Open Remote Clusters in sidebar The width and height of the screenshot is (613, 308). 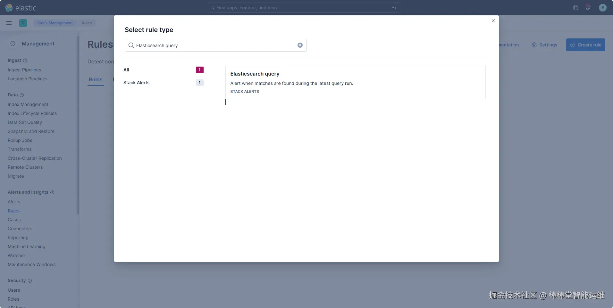[25, 167]
